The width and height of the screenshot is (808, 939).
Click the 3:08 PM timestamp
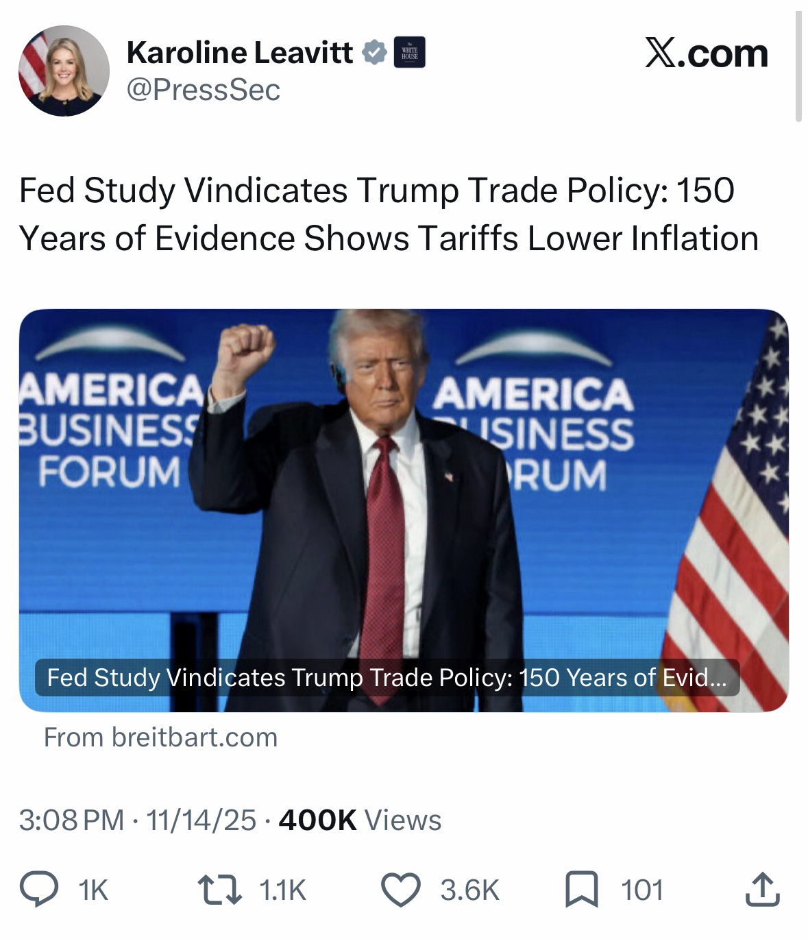(x=72, y=820)
